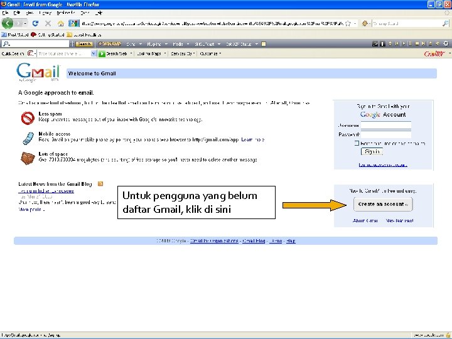Click the Crawler logo on the toolbar
The image size is (452, 339).
coord(434,53)
